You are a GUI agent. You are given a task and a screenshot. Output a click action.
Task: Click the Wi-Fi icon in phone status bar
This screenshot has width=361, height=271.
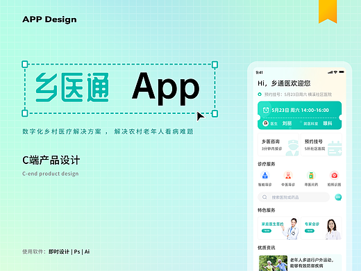pyautogui.click(x=335, y=72)
